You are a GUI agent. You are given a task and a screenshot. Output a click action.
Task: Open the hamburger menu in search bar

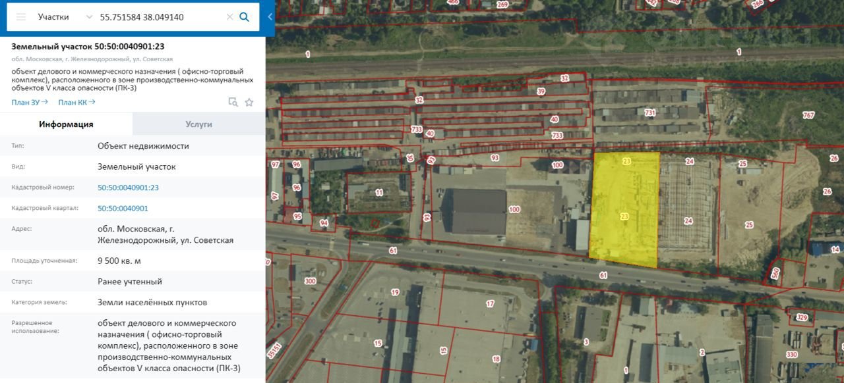[21, 17]
